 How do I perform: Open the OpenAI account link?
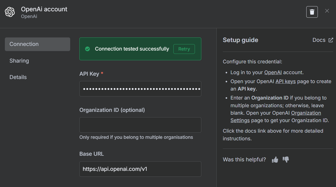point(273,73)
